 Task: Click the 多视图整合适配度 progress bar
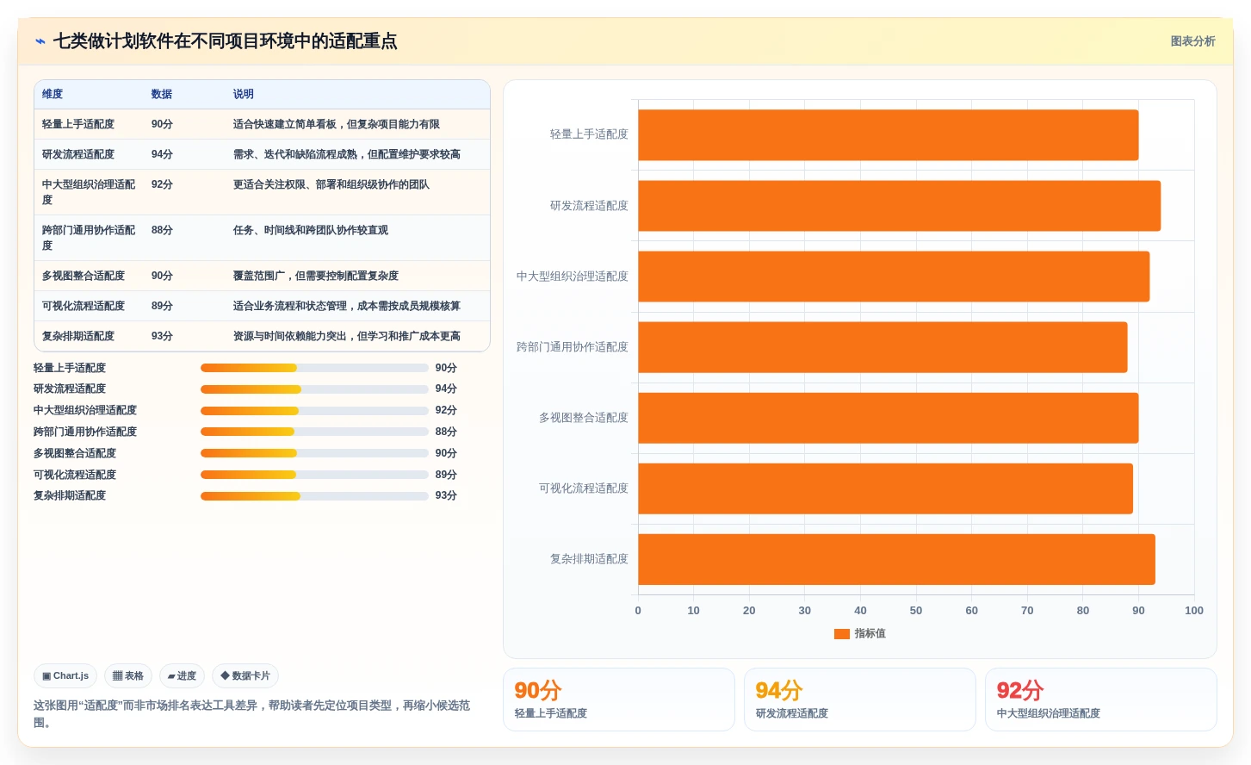pos(314,453)
